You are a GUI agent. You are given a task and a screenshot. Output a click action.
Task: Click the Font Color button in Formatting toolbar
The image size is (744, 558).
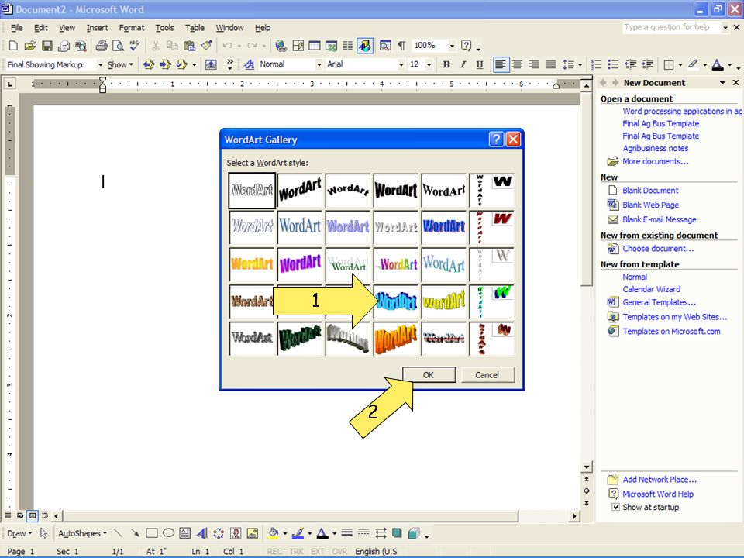tap(718, 64)
